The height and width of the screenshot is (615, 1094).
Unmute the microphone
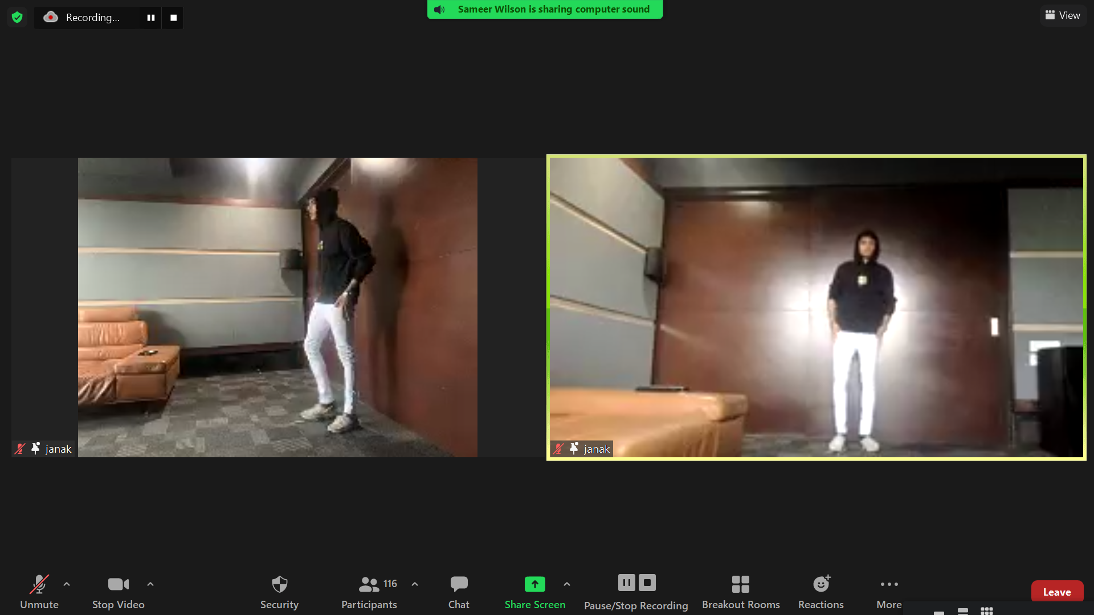point(39,592)
